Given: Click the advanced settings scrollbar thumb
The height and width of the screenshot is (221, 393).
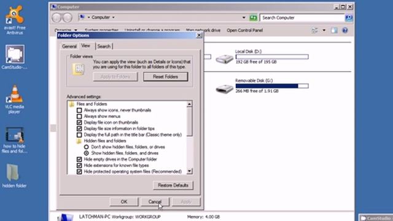Looking at the screenshot, I should tap(190, 122).
